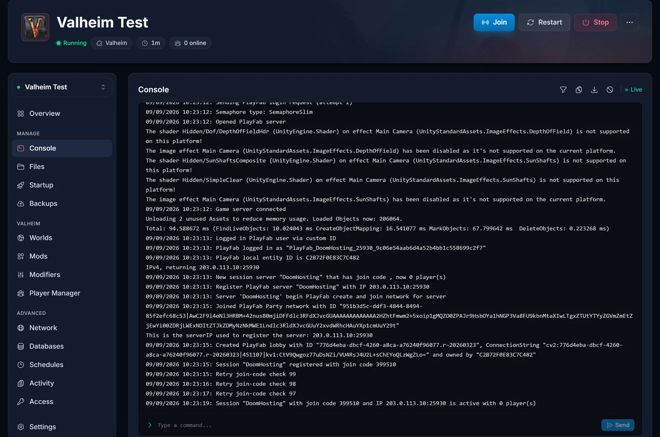Click the Valheim game logo thumbnail
Image resolution: width=660 pixels, height=437 pixels.
click(35, 27)
